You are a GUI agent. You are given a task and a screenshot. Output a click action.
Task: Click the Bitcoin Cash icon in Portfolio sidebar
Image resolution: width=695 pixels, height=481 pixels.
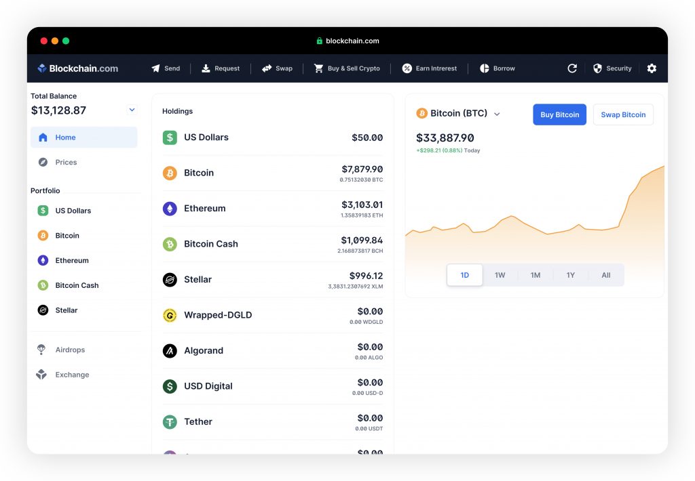point(43,285)
